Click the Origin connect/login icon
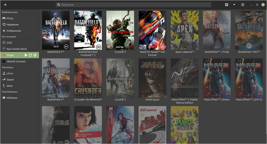This screenshot has height=144, width=267. 35,55
